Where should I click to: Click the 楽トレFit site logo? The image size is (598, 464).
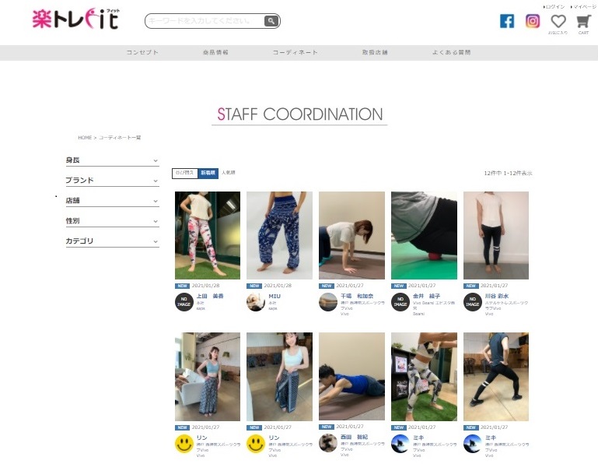click(x=76, y=19)
